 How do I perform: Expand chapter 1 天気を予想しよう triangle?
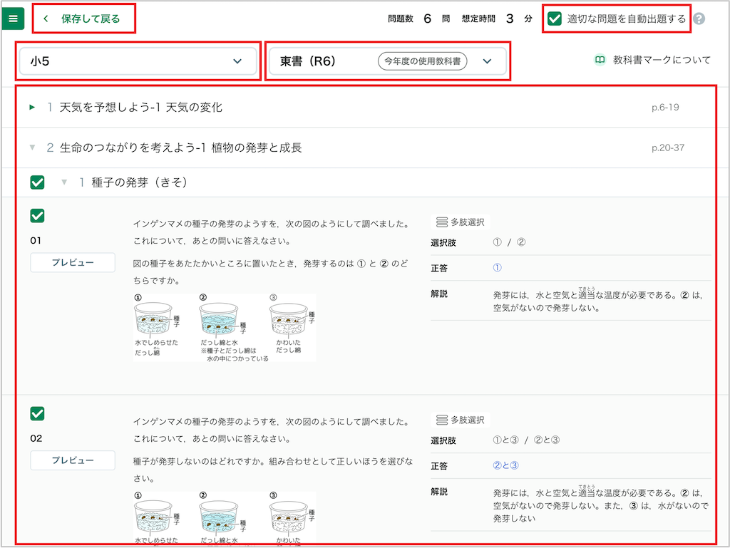coord(32,107)
